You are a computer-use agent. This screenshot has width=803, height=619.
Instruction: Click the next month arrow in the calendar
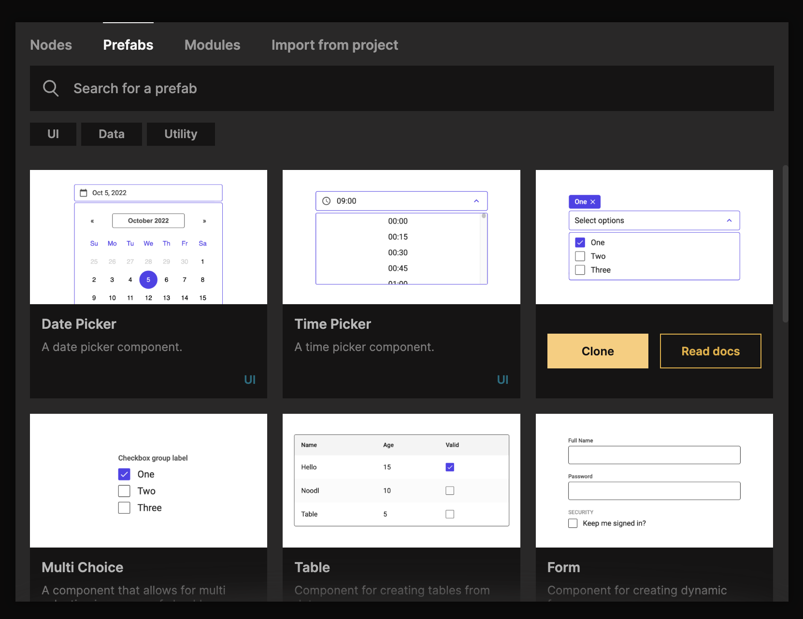[204, 221]
